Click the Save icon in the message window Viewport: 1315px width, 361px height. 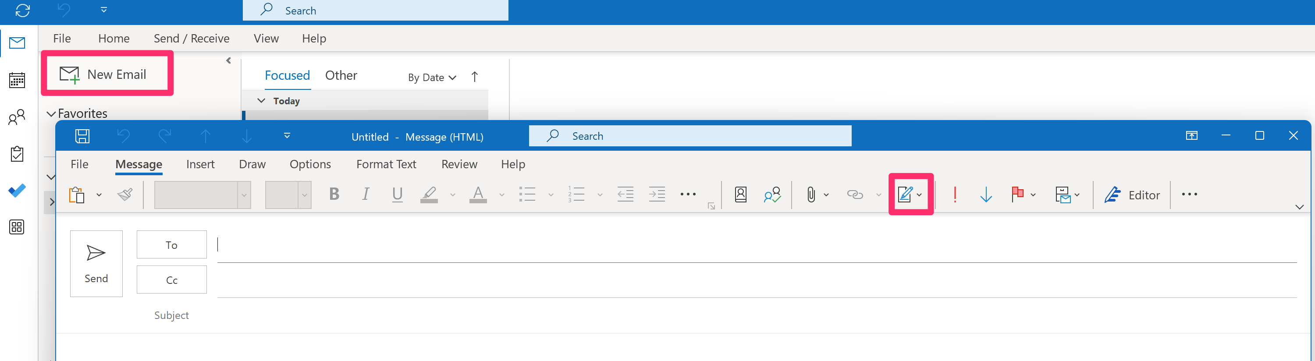coord(82,136)
